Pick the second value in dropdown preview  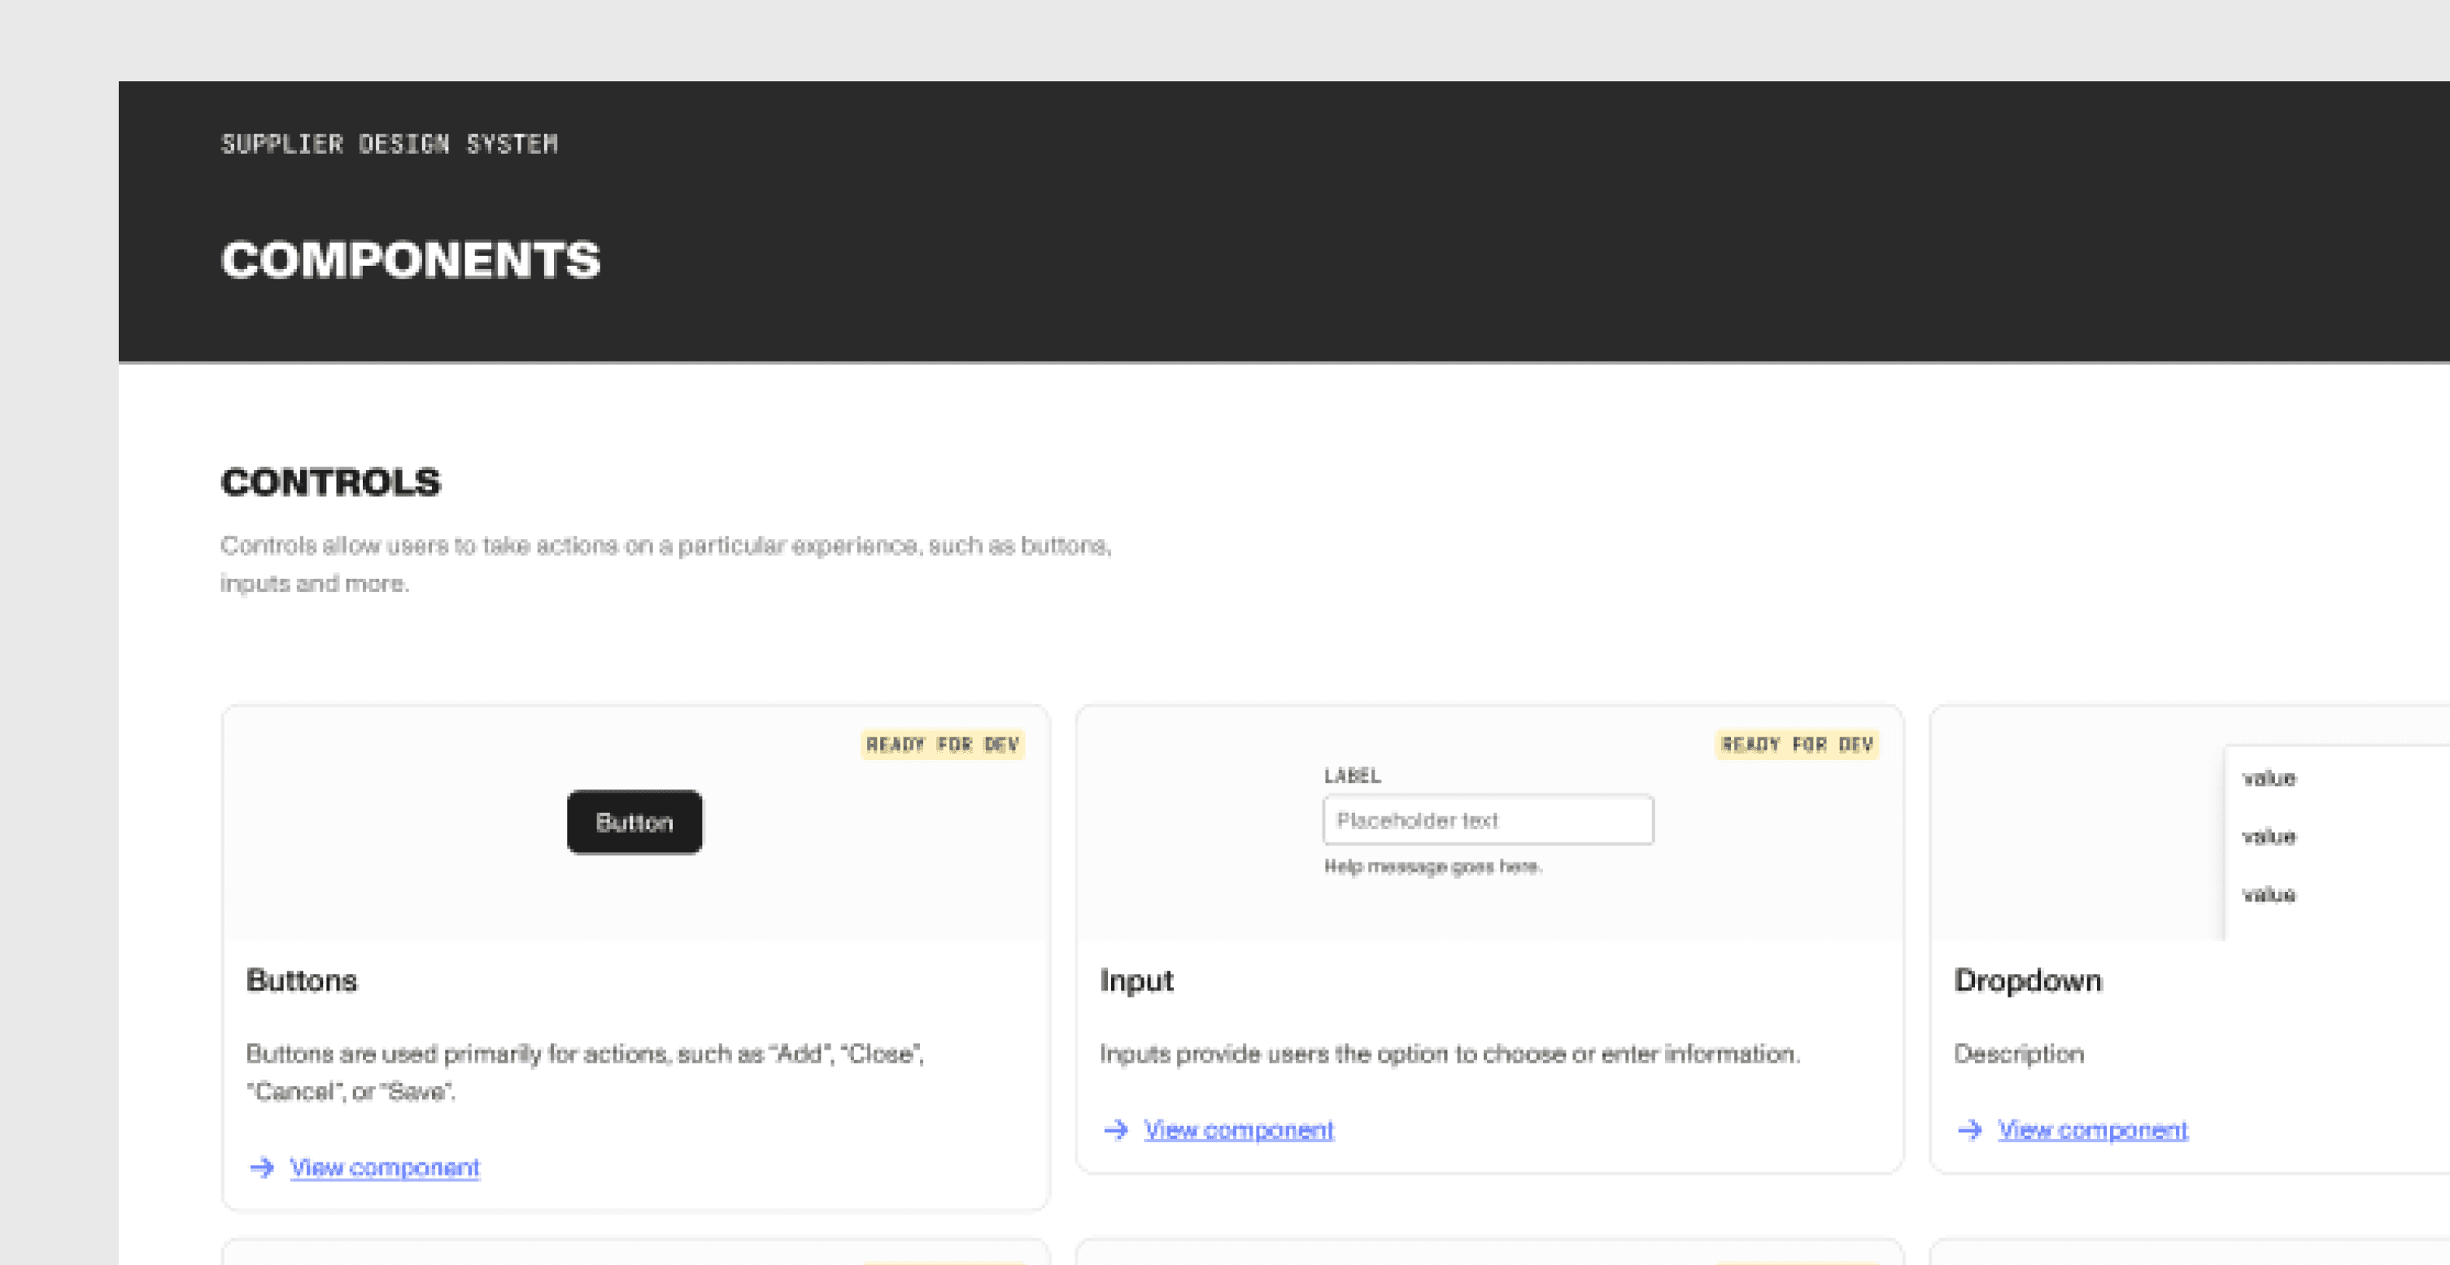pos(2269,837)
